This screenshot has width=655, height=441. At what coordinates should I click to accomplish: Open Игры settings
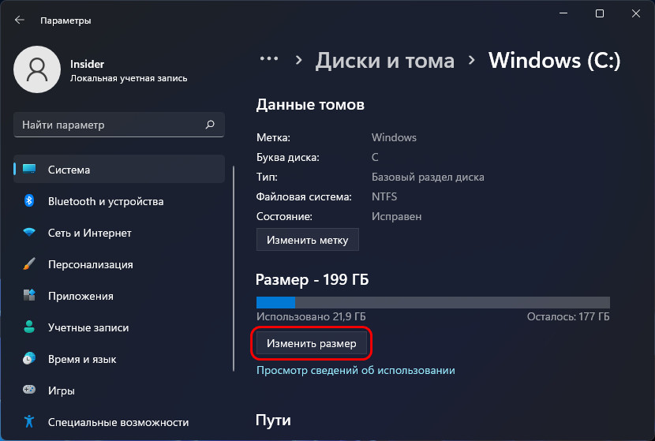pos(119,390)
